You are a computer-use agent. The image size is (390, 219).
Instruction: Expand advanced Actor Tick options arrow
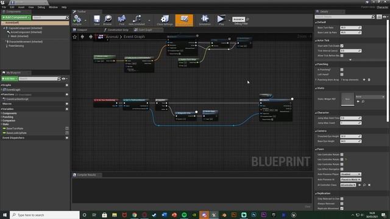(350, 60)
